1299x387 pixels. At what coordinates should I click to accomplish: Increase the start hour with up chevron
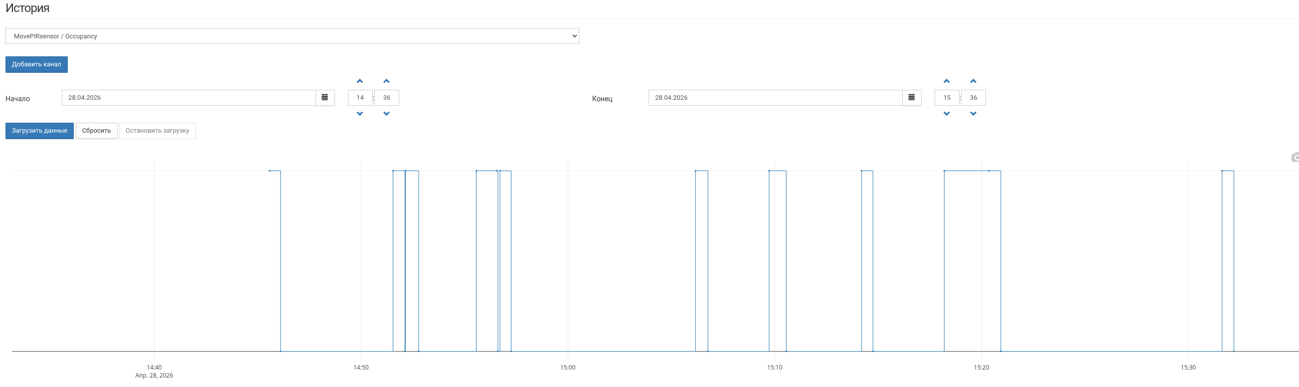click(360, 81)
